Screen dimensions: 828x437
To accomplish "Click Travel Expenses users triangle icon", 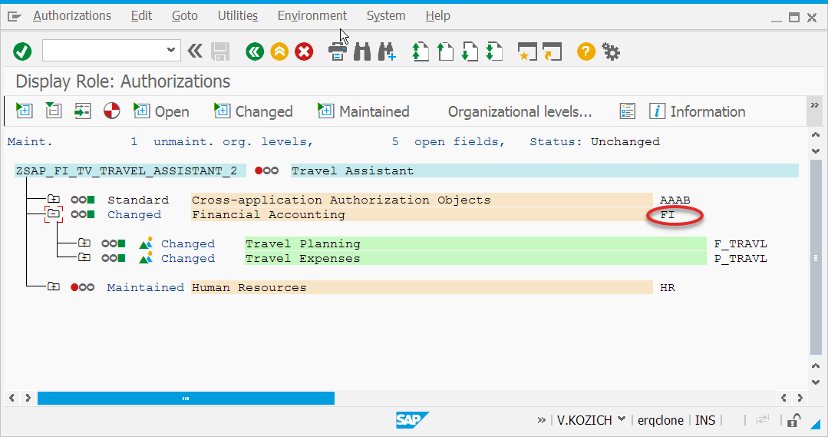I will click(146, 258).
